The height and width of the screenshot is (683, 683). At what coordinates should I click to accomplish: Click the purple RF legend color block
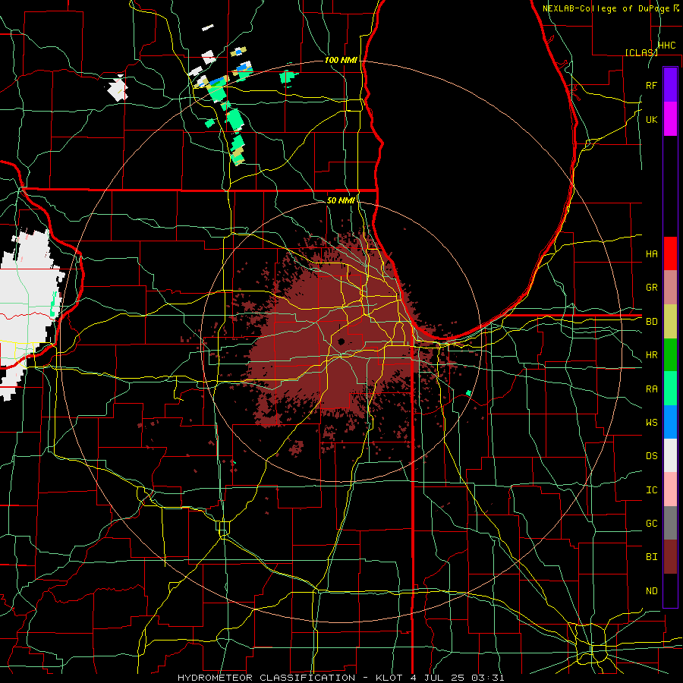point(670,85)
